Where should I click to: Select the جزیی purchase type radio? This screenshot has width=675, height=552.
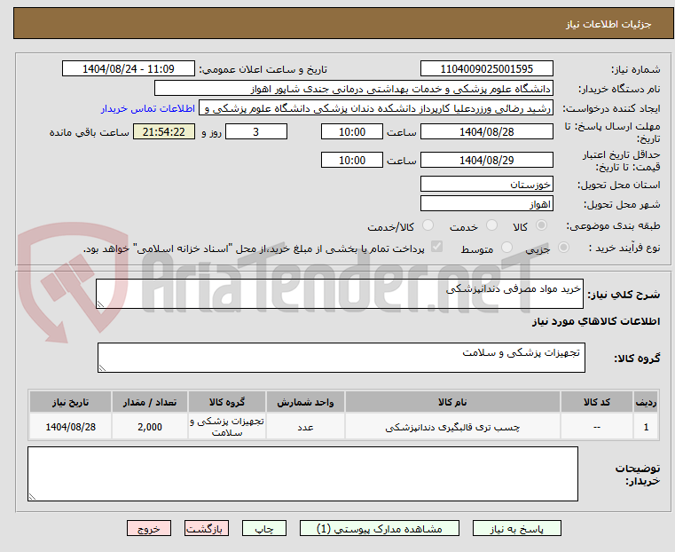563,247
